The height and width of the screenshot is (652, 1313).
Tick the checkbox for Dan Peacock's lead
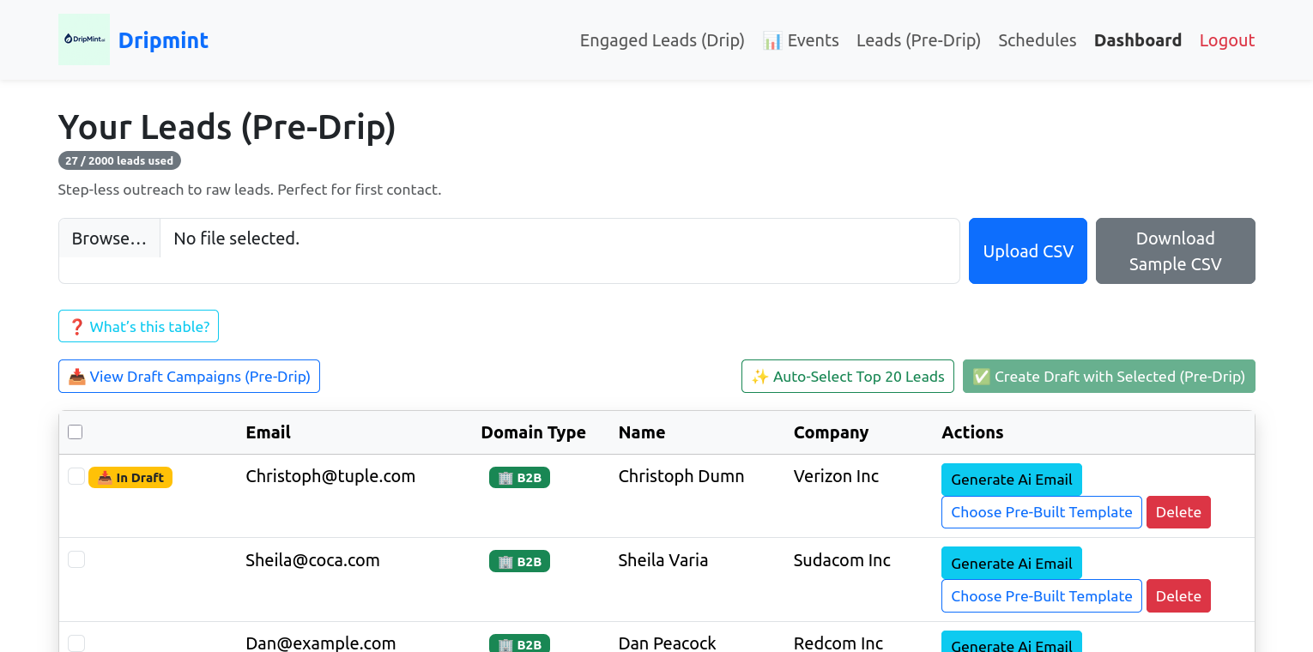click(x=76, y=643)
